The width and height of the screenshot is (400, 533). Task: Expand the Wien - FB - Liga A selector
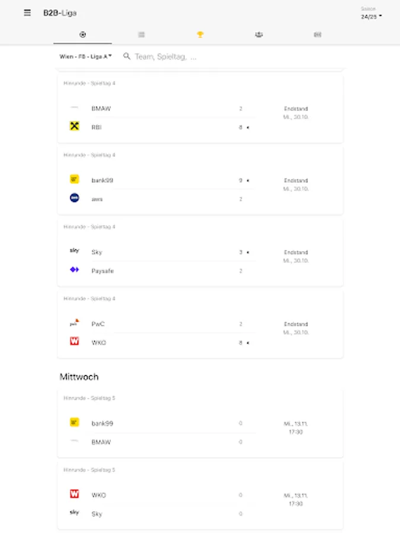86,57
